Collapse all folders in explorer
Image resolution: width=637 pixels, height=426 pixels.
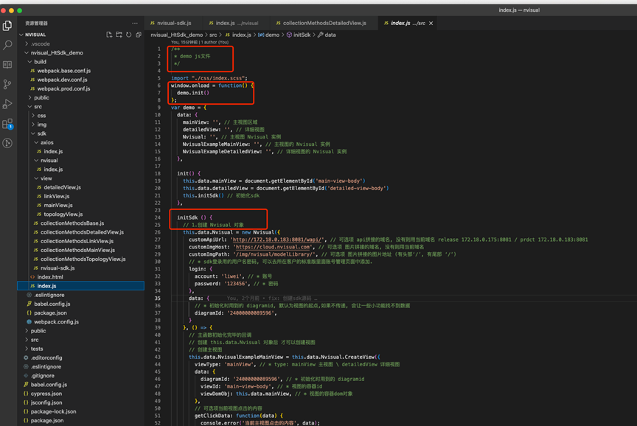138,35
